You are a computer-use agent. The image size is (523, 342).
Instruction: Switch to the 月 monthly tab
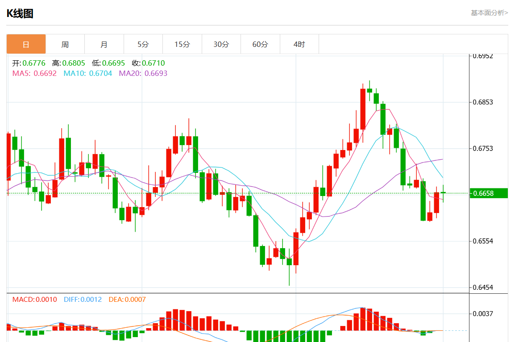104,44
